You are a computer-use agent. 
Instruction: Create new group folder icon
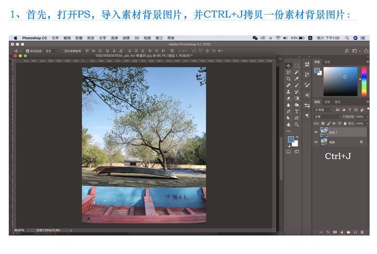pyautogui.click(x=348, y=232)
